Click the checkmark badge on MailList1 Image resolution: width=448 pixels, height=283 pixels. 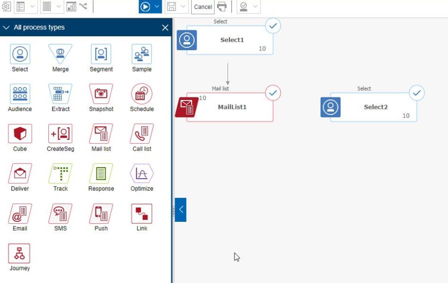273,93
